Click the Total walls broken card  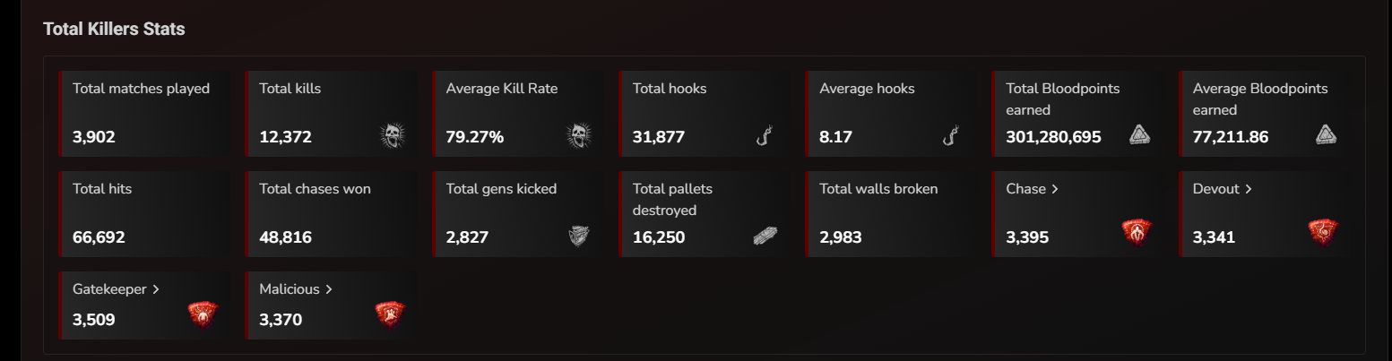(891, 214)
